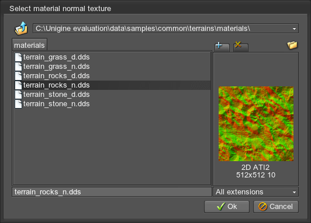Click file icon beside terrain_stone_n.dds
This screenshot has width=311, height=223.
pos(18,104)
